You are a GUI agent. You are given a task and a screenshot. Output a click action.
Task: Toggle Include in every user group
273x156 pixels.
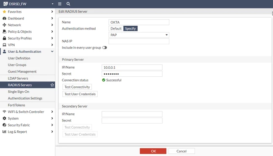click(x=104, y=48)
